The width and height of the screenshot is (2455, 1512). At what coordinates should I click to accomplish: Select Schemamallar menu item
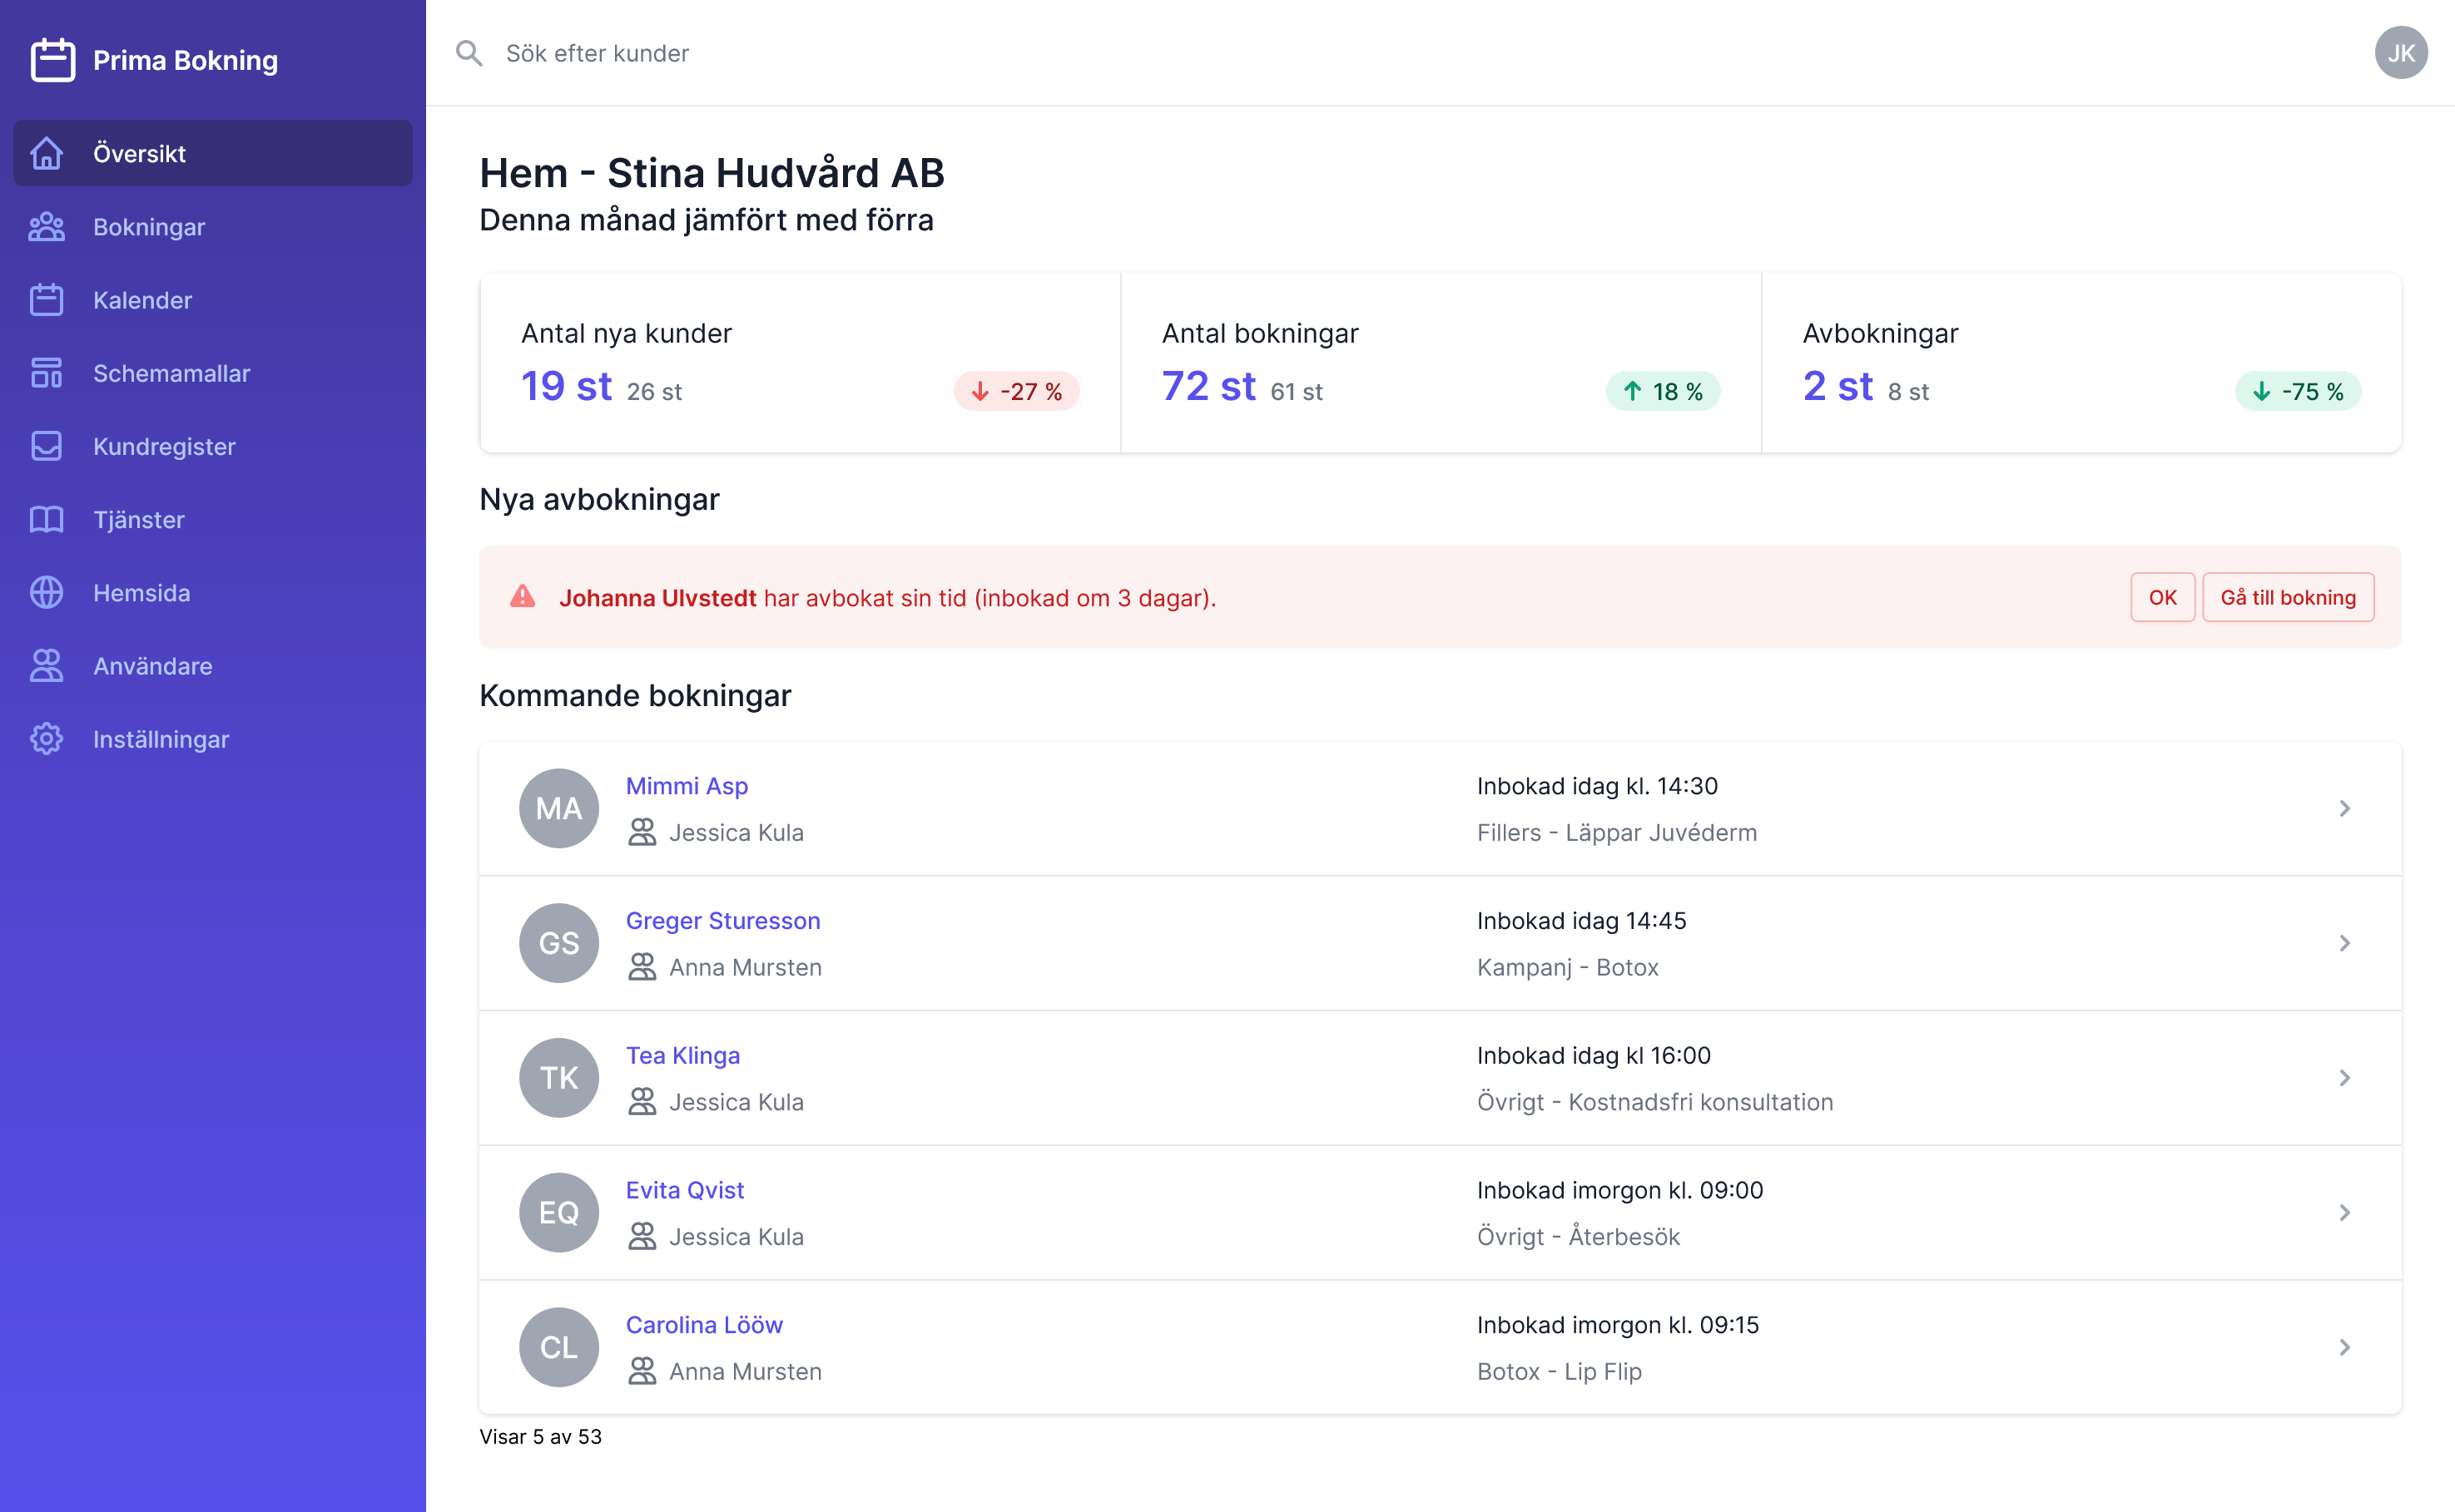click(x=213, y=373)
